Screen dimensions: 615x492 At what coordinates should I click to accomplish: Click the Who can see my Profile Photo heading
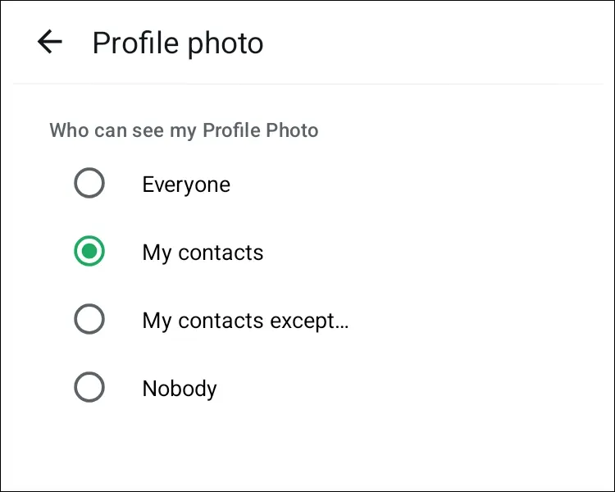184,130
